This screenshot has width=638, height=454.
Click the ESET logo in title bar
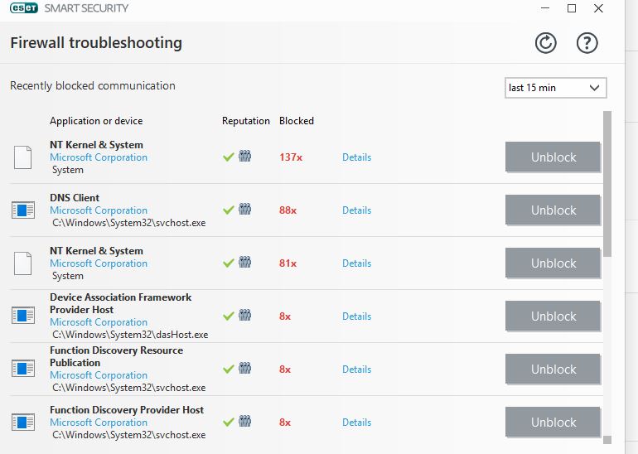tap(23, 8)
